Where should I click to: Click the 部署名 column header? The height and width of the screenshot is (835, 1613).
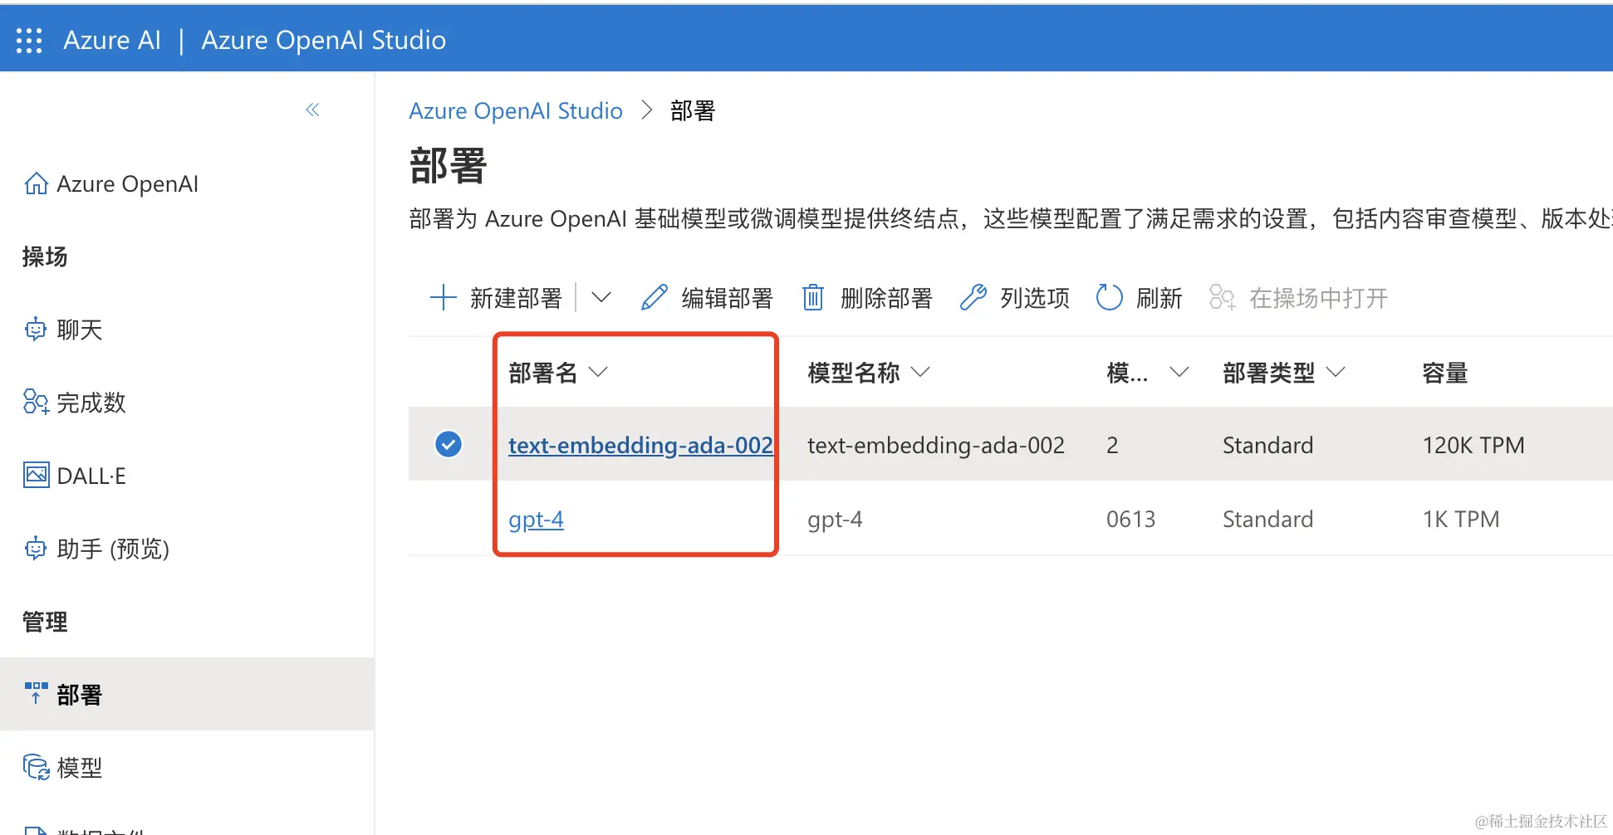click(x=543, y=373)
